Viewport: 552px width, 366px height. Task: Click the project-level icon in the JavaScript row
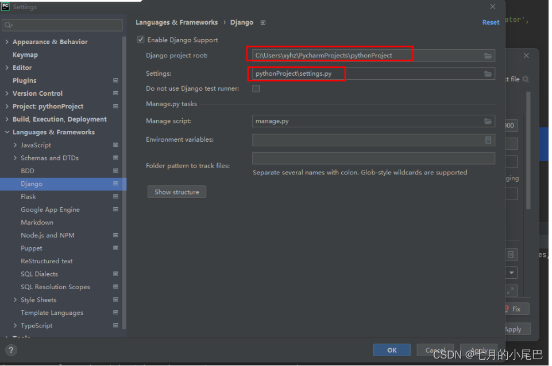115,145
